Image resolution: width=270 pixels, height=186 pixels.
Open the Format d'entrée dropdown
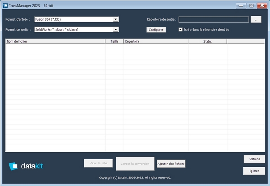coord(76,19)
